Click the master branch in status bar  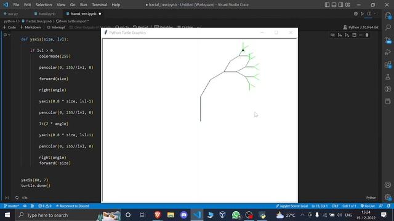coord(11,206)
